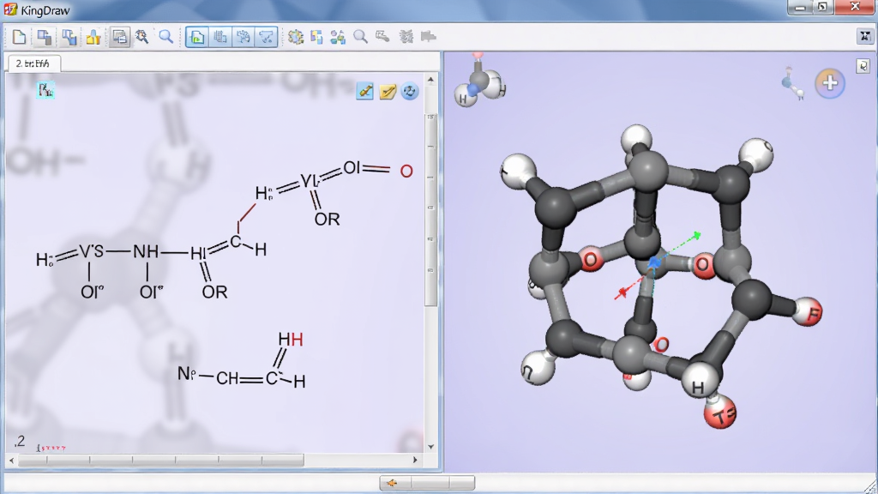Click the green axis arrow in 3D view
Image resolution: width=878 pixels, height=494 pixels.
click(696, 235)
